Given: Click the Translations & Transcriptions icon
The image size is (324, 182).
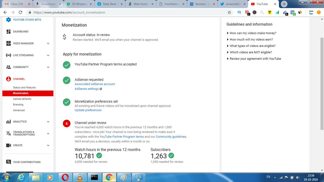Looking at the screenshot, I should [x=8, y=133].
